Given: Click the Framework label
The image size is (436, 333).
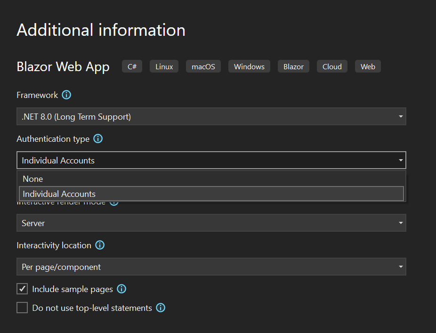Looking at the screenshot, I should 37,95.
